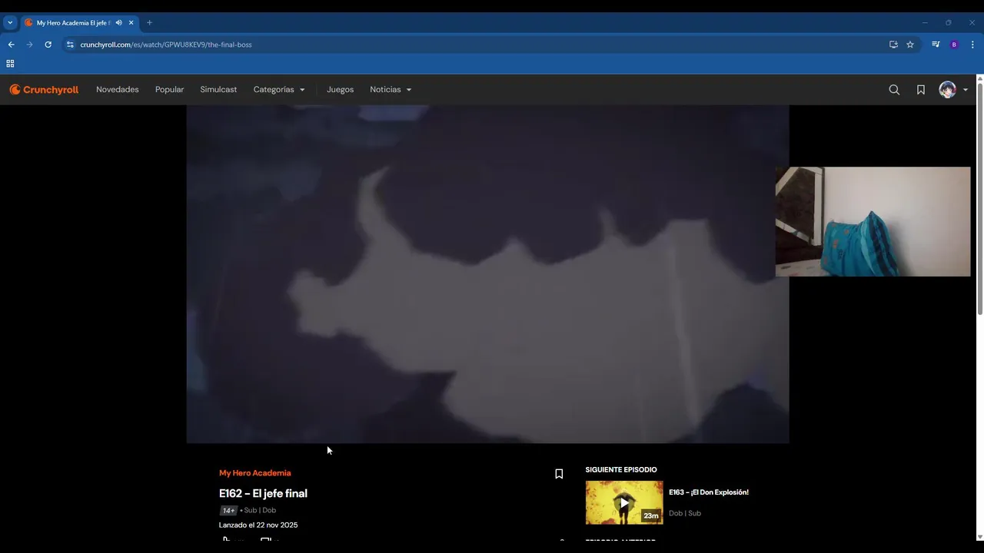The width and height of the screenshot is (984, 553).
Task: Mute the tab via speaker icon
Action: click(x=118, y=23)
